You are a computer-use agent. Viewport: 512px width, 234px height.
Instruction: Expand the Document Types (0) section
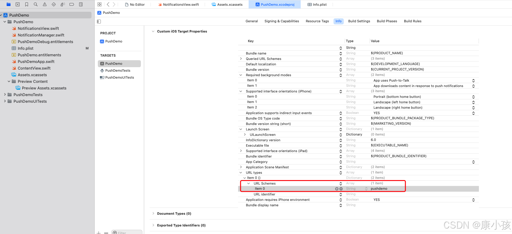[x=153, y=214]
